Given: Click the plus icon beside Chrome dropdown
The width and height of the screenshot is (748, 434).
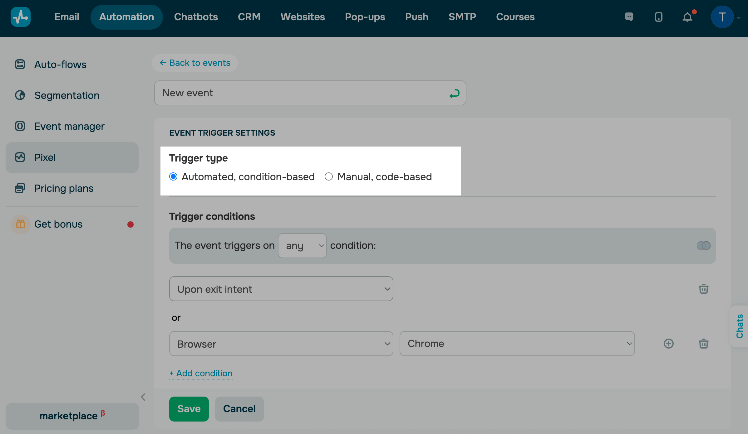Looking at the screenshot, I should (x=668, y=344).
